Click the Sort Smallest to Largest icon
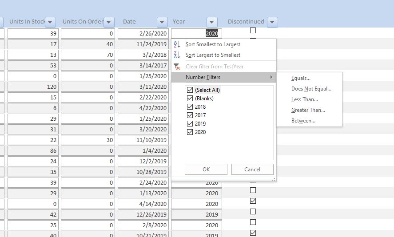Viewport: 394px width, 237px height. click(177, 44)
